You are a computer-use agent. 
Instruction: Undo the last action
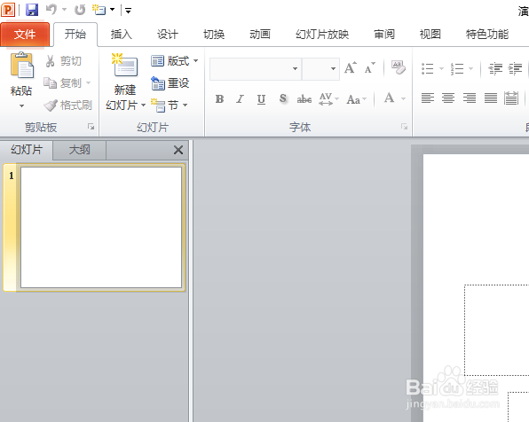pos(51,10)
